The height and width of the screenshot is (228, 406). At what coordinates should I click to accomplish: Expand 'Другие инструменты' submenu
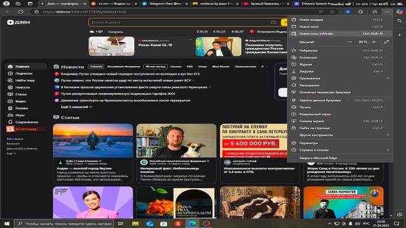tap(340, 135)
